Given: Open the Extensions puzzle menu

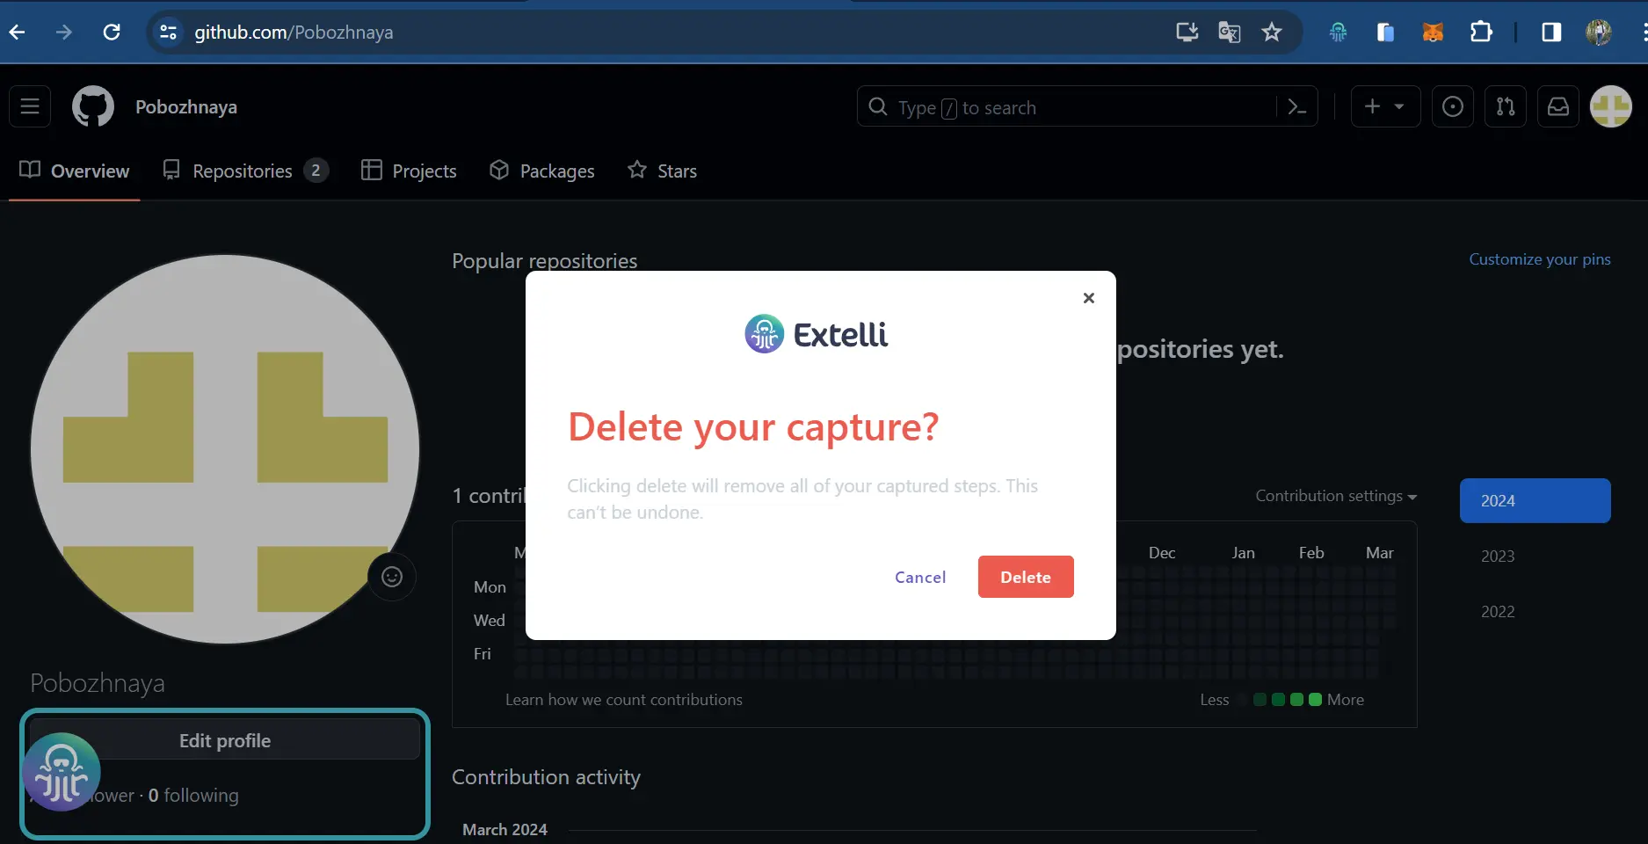Looking at the screenshot, I should [x=1481, y=33].
